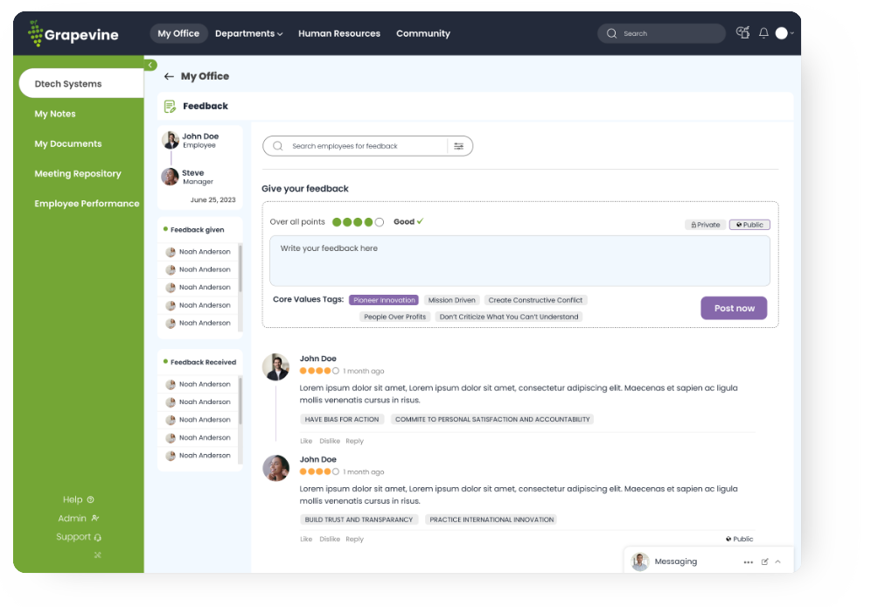The width and height of the screenshot is (871, 607).
Task: Open the notifications bell icon
Action: 763,33
